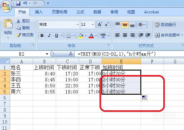184x130 pixels.
Task: Click in the formula bar text
Action: click(117, 54)
